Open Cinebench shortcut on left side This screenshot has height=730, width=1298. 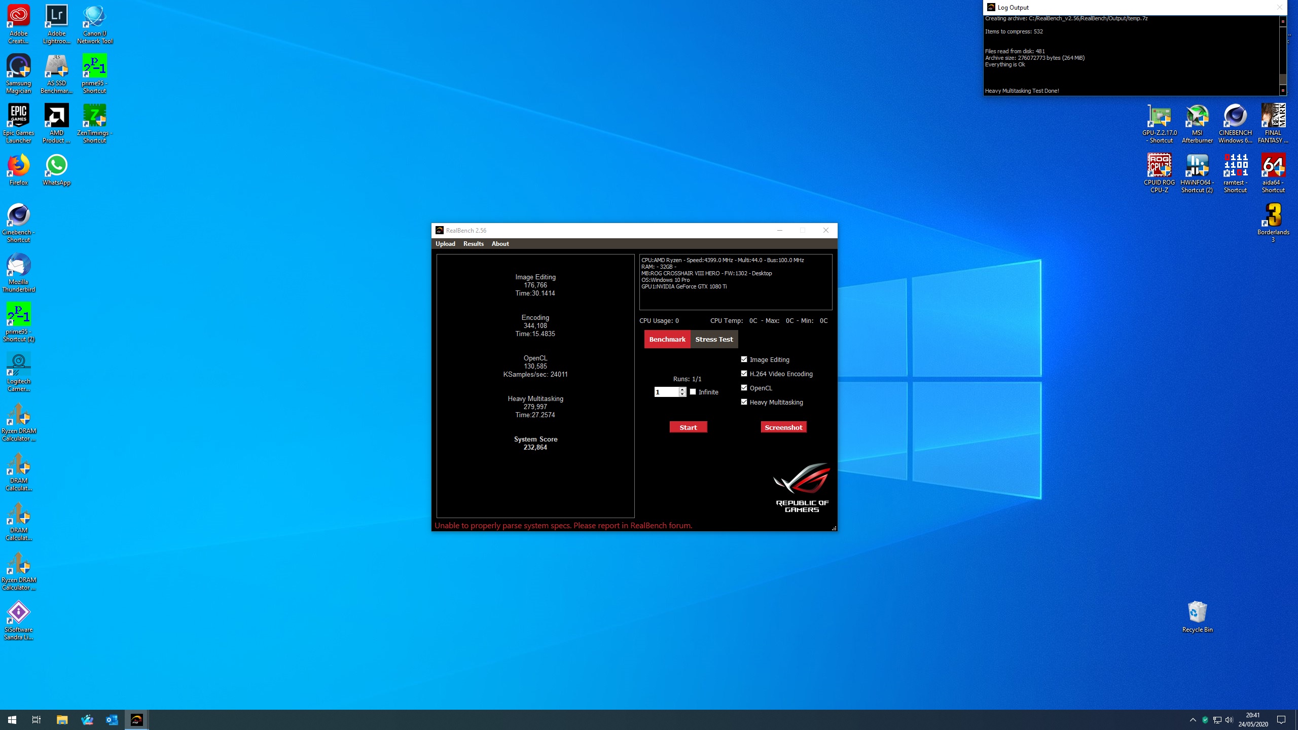(19, 223)
